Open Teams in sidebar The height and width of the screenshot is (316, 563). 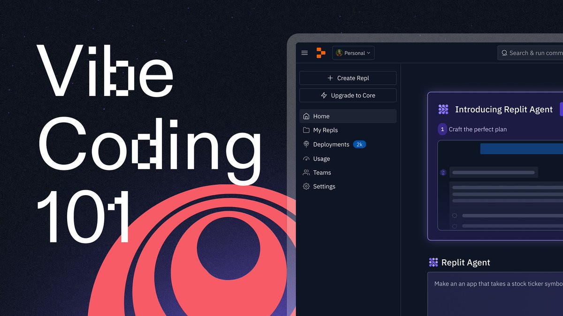tap(348, 173)
